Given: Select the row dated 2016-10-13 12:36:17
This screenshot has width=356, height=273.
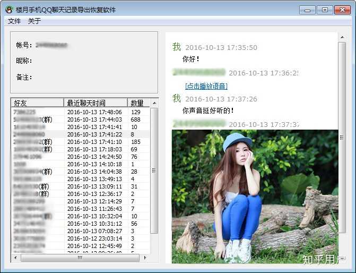Looking at the screenshot, I should click(x=80, y=194).
